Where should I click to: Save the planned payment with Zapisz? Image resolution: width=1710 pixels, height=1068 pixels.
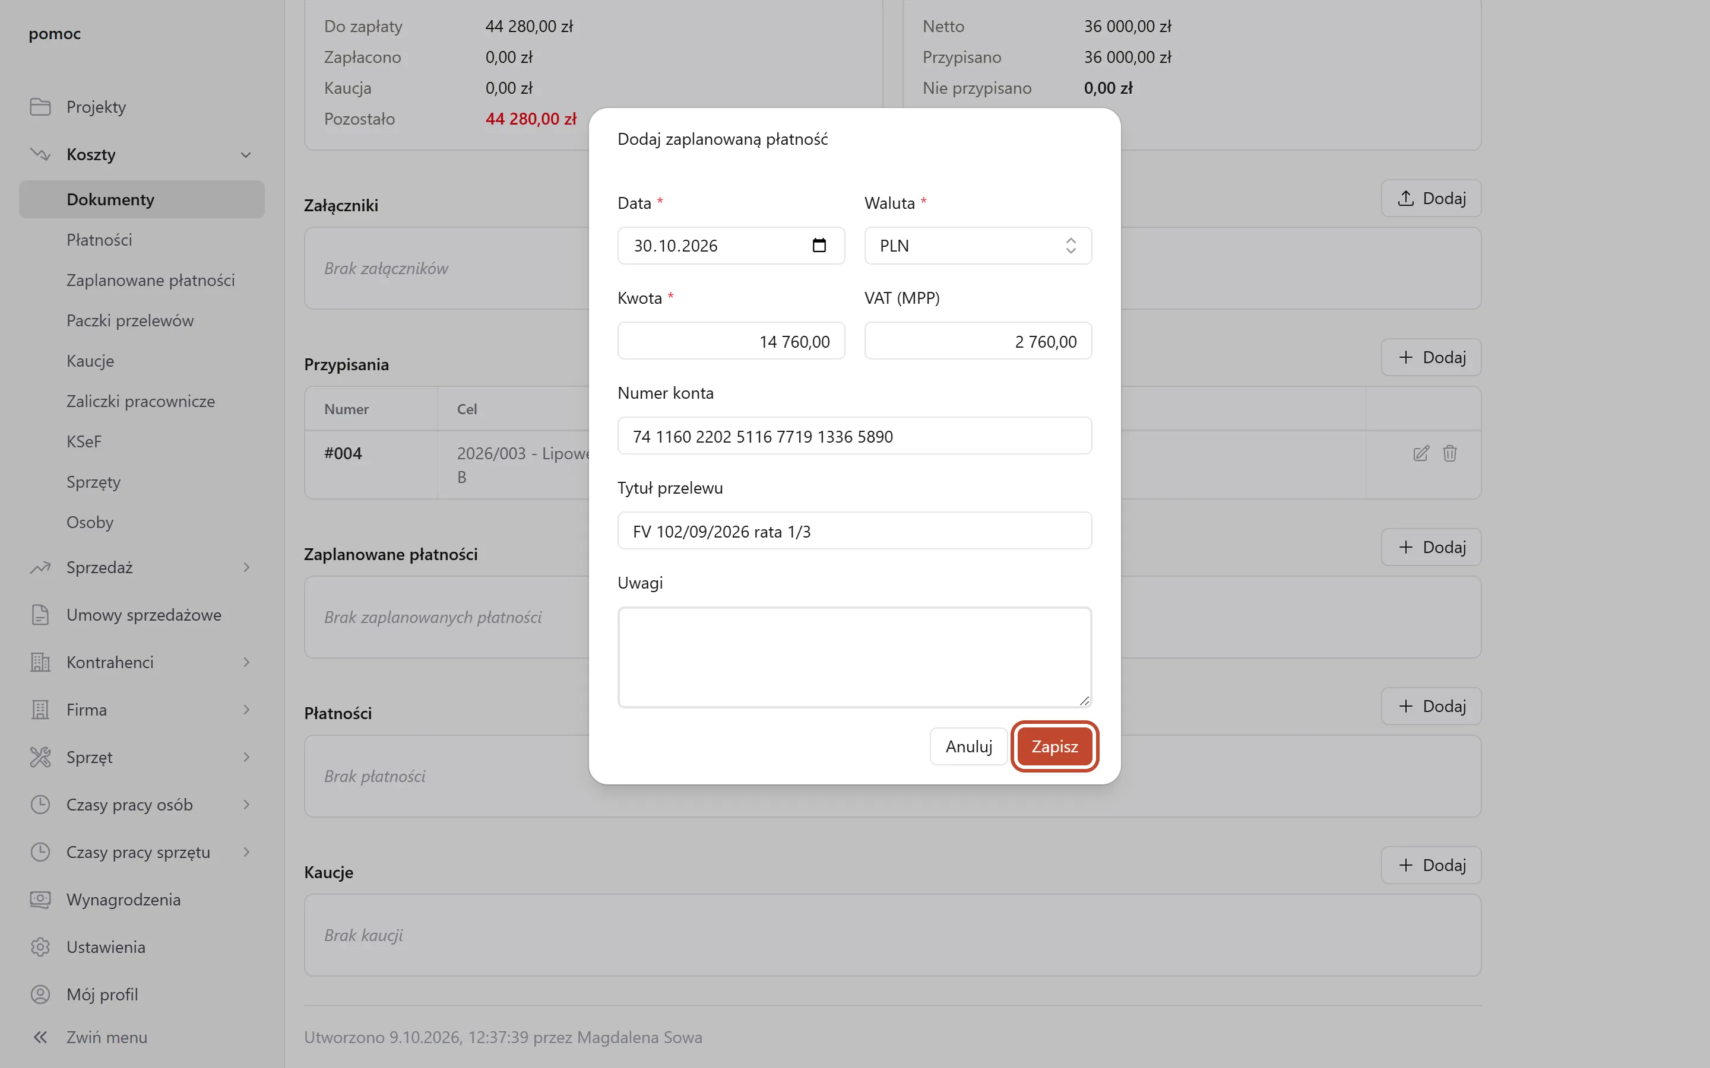coord(1054,746)
